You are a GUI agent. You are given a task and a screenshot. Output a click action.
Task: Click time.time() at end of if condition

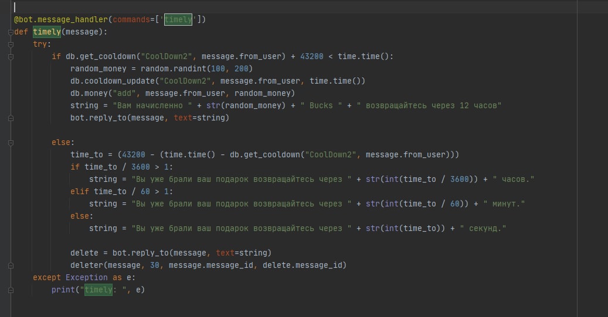364,57
